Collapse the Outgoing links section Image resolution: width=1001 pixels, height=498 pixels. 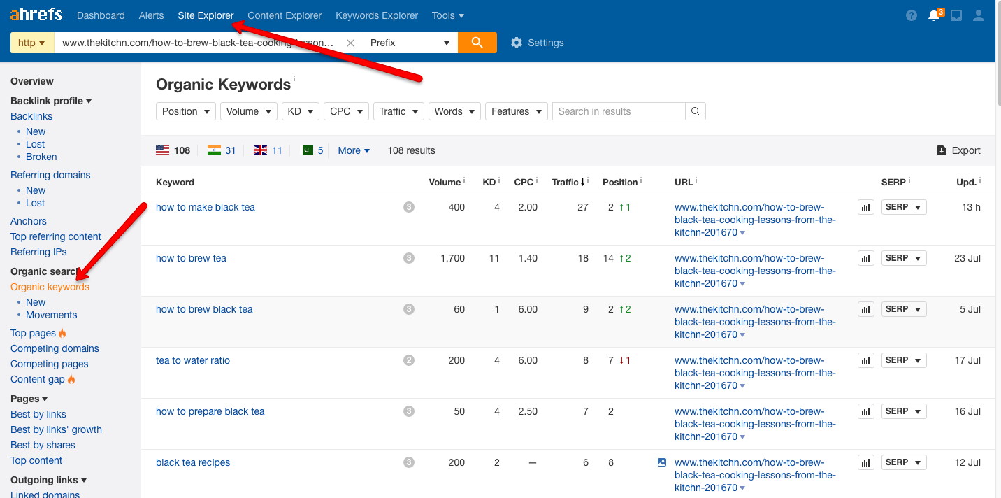click(48, 480)
